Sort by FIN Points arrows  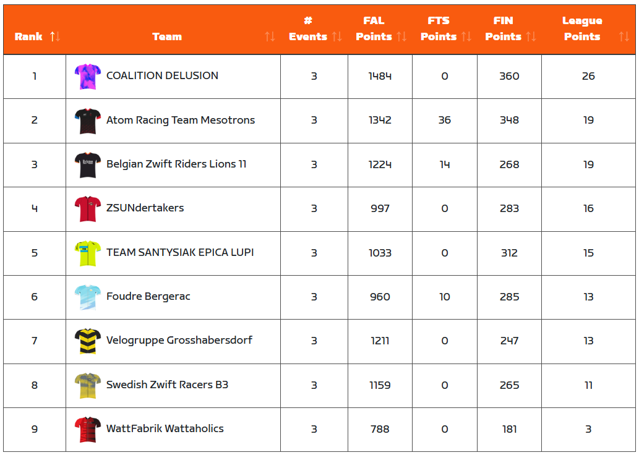click(x=531, y=36)
